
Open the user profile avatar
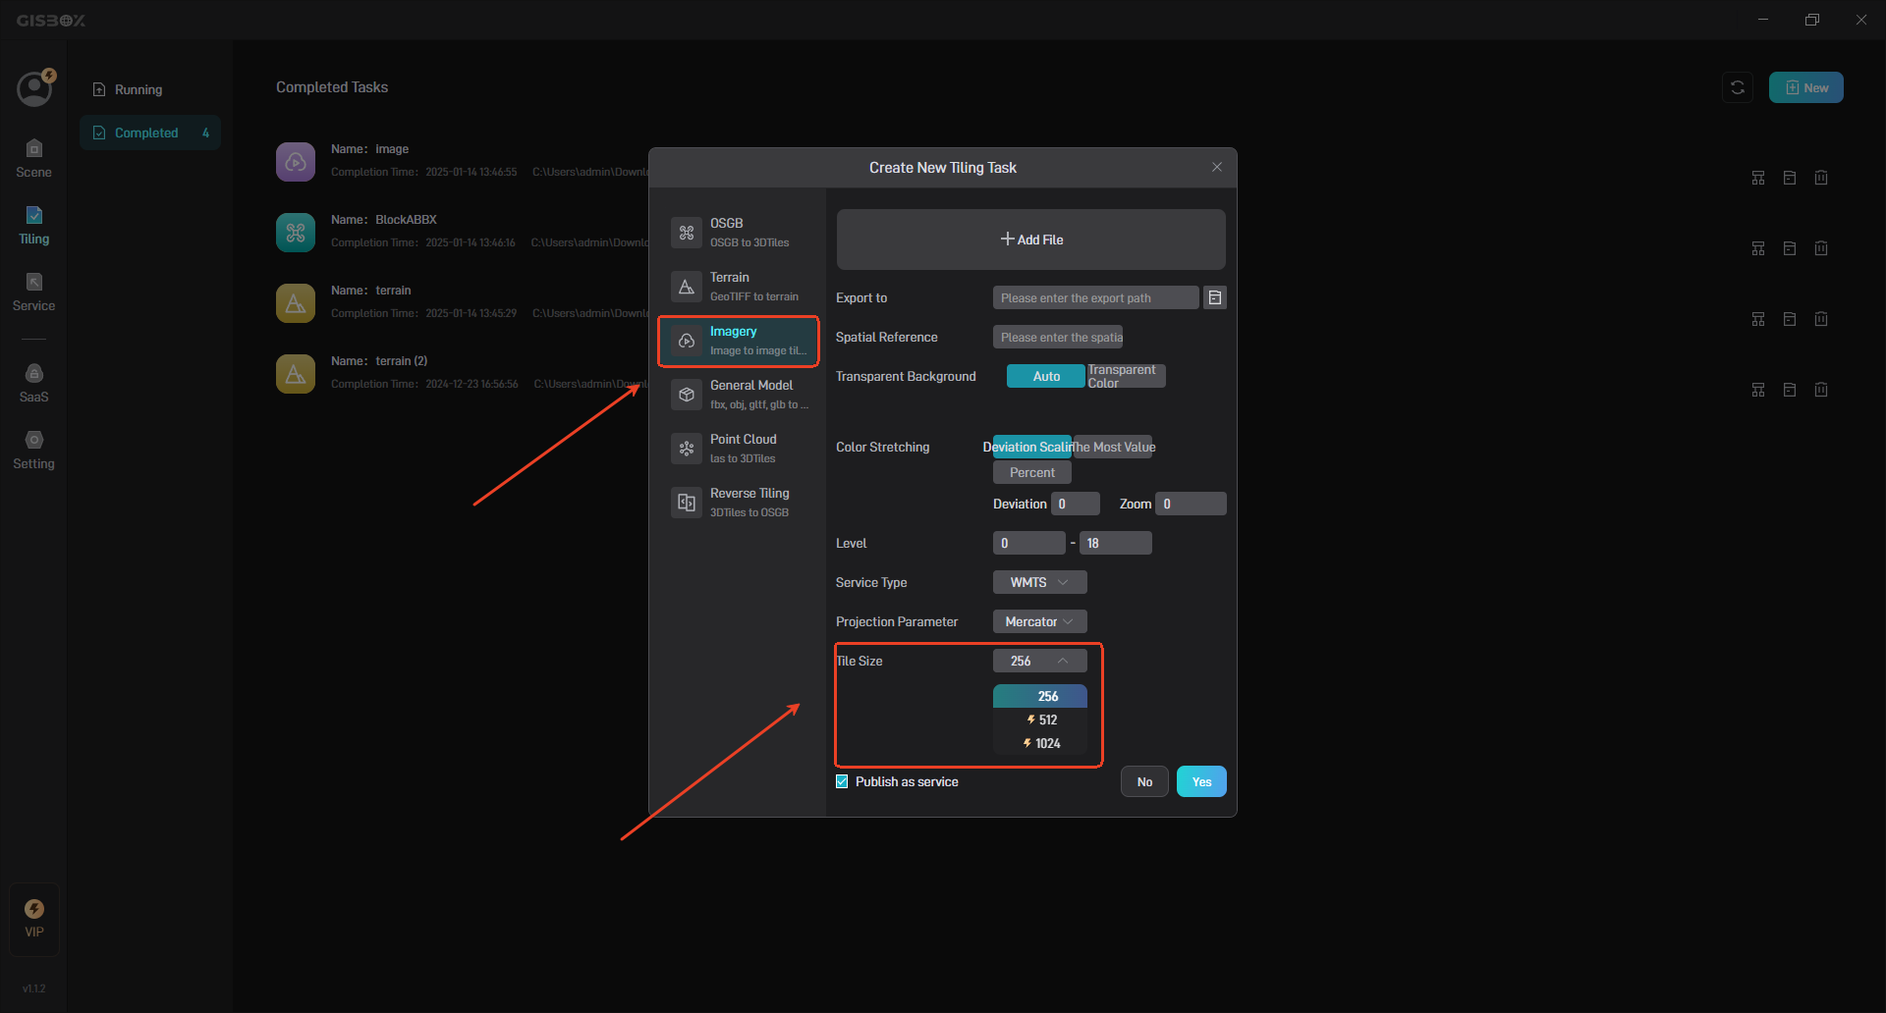coord(35,88)
